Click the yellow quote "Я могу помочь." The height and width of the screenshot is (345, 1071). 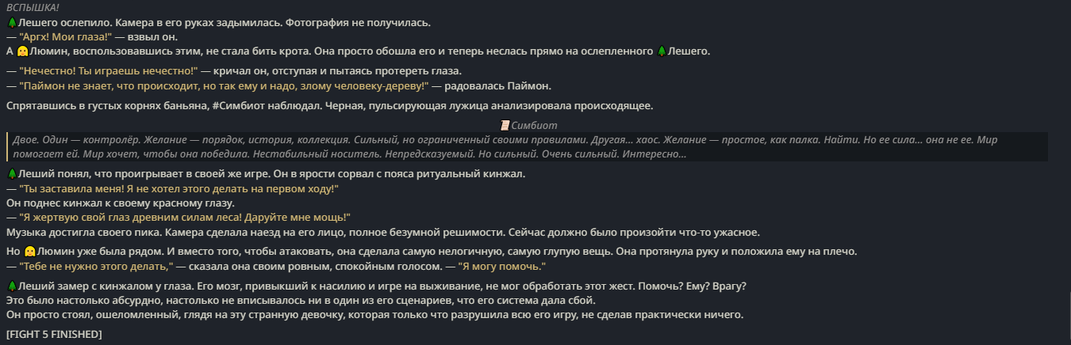click(503, 266)
